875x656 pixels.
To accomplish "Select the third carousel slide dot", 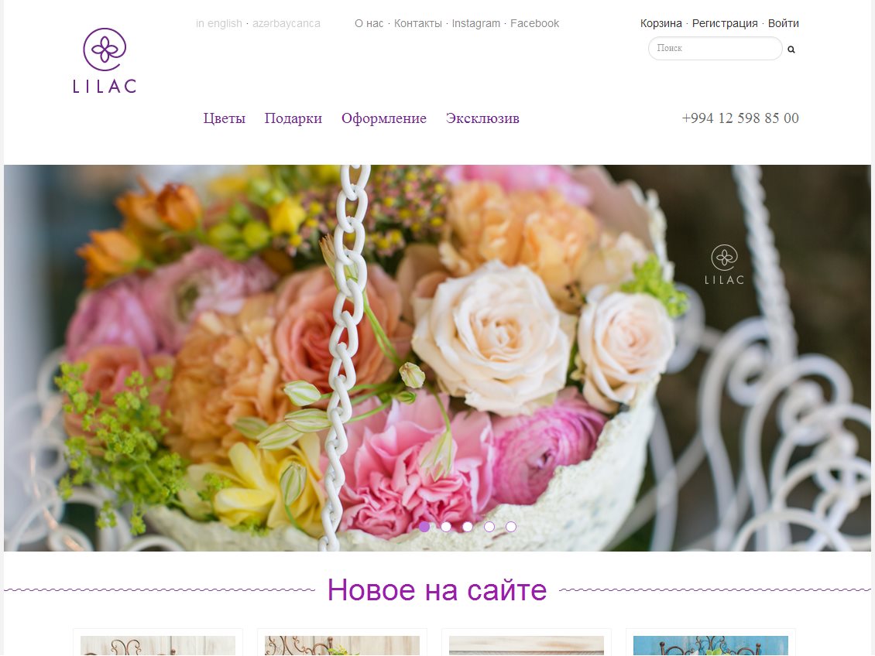I will pyautogui.click(x=468, y=527).
